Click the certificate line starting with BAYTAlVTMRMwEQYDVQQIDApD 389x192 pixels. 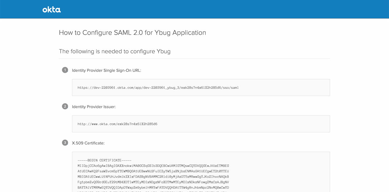pos(153,188)
